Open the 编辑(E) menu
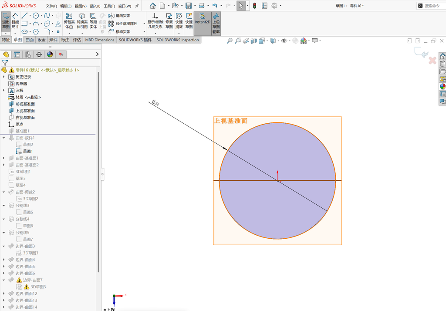 pyautogui.click(x=66, y=6)
